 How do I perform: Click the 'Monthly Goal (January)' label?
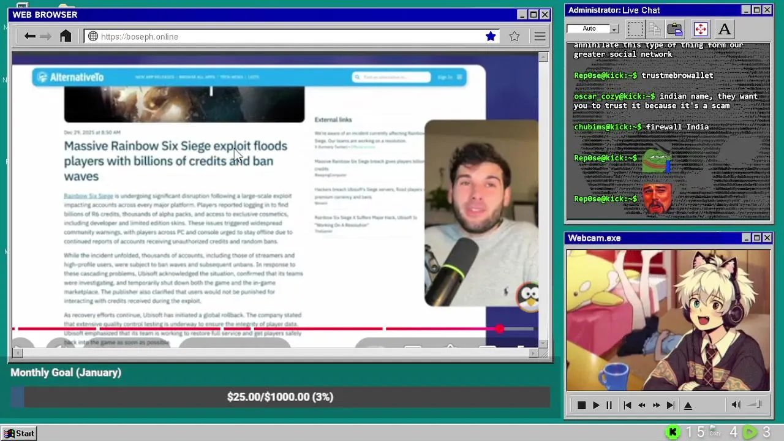(66, 372)
